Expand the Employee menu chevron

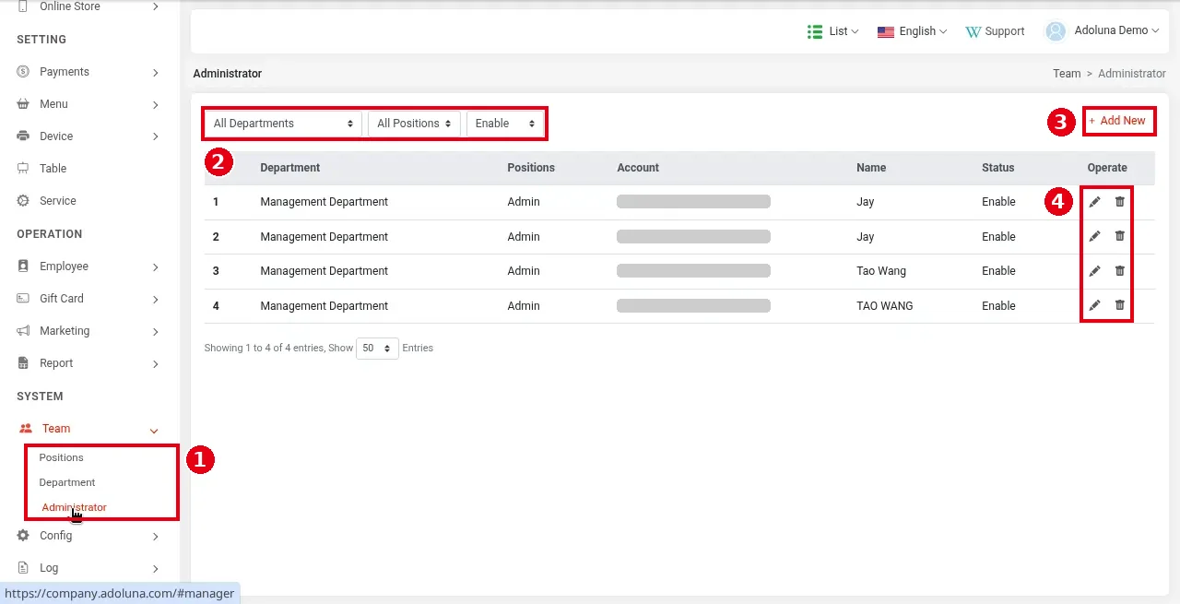click(x=155, y=267)
